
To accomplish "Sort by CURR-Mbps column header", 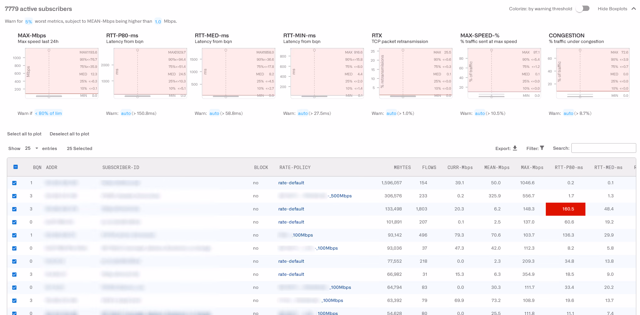I will (x=460, y=167).
